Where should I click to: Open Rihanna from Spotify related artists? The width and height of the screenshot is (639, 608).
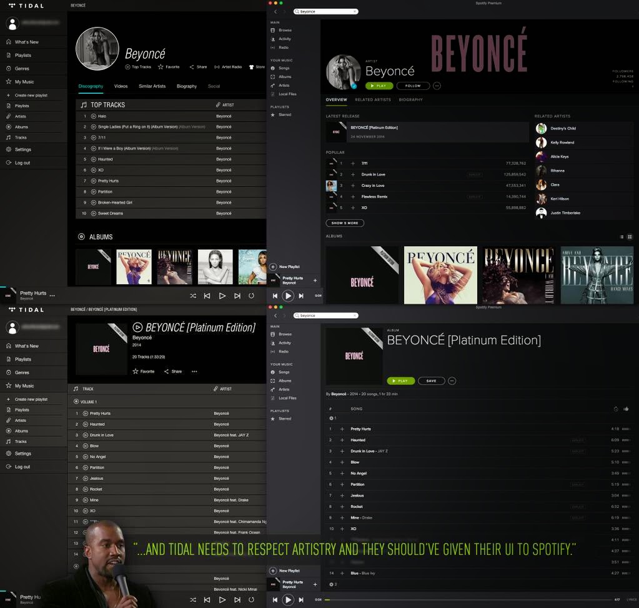[585, 171]
